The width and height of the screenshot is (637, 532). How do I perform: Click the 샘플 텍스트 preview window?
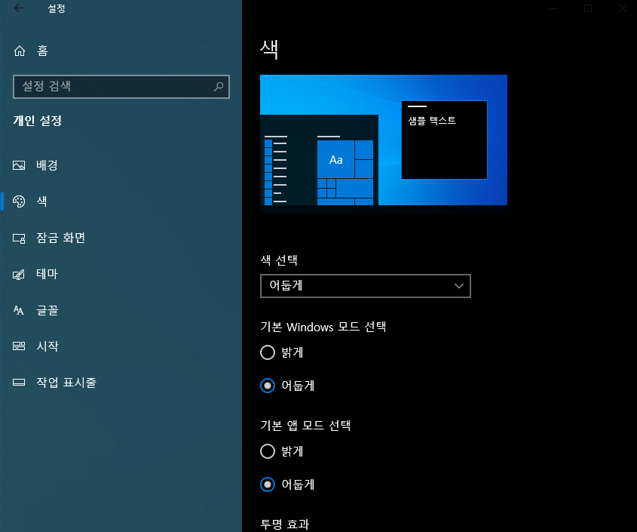445,140
